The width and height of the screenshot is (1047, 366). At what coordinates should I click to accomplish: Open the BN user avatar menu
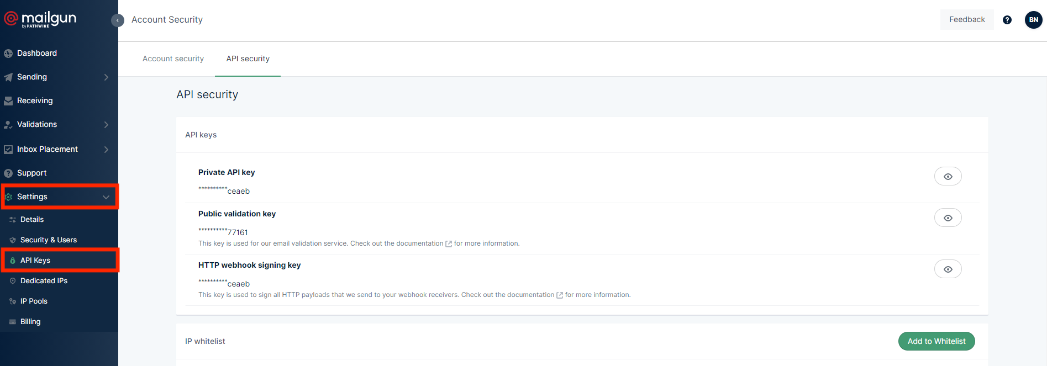pyautogui.click(x=1033, y=20)
